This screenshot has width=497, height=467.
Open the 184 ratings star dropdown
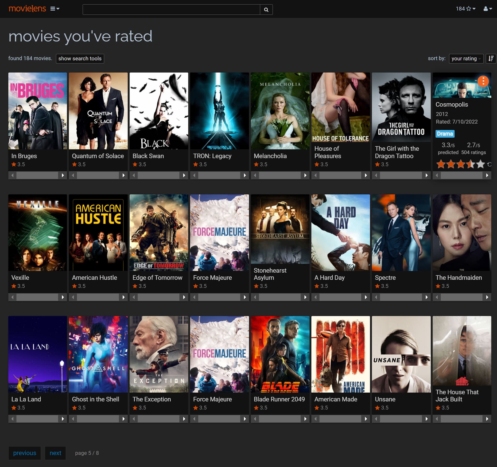click(465, 9)
